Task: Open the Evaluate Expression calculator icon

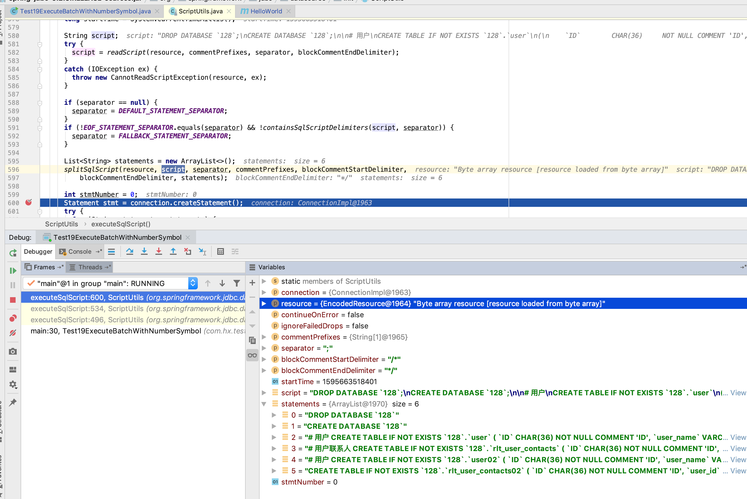Action: [220, 251]
